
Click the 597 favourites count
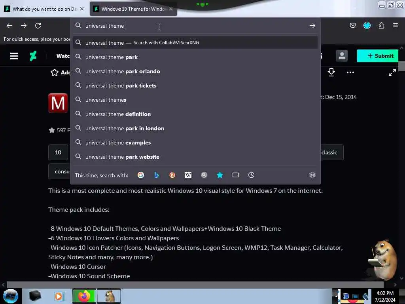click(59, 130)
